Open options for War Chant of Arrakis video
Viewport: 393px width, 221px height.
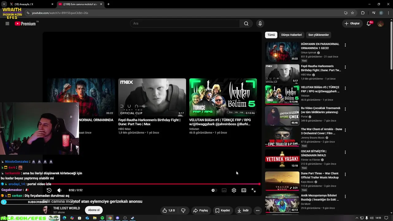(x=345, y=130)
